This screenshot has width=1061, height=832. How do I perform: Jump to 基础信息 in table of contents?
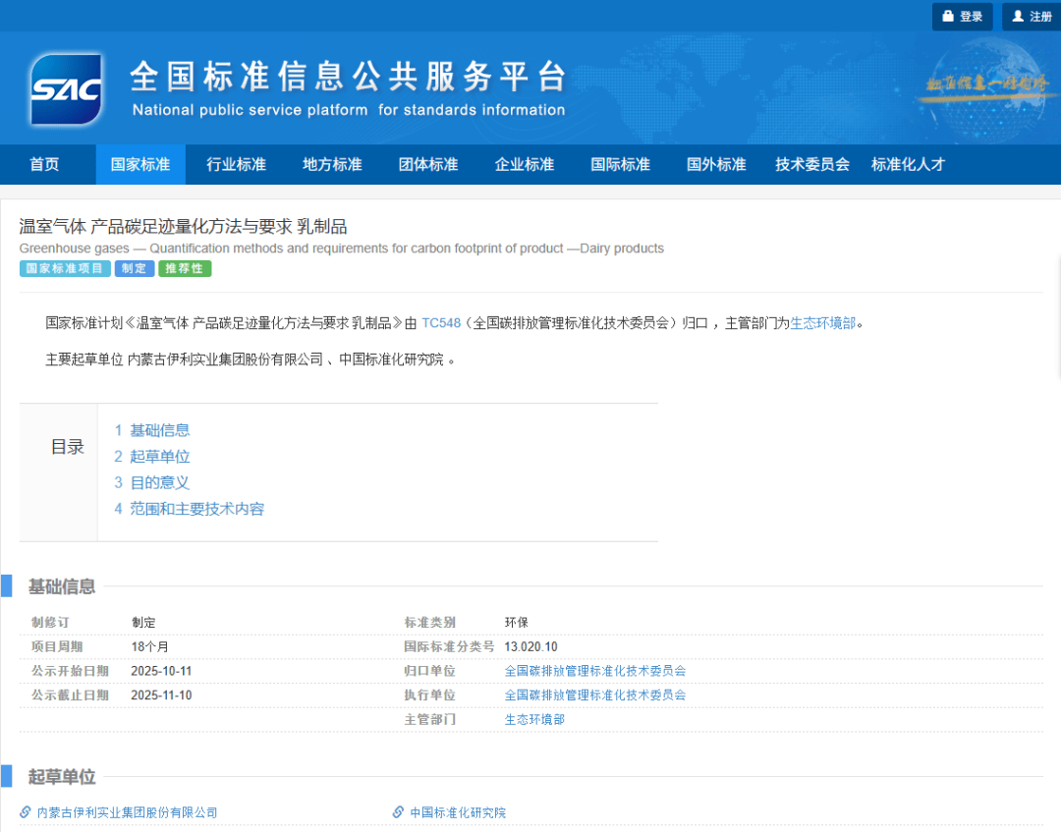[159, 430]
